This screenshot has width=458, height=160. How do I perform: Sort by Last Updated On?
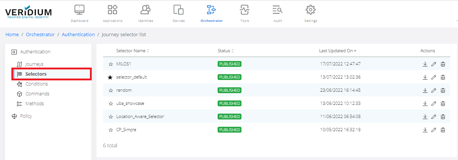point(338,51)
